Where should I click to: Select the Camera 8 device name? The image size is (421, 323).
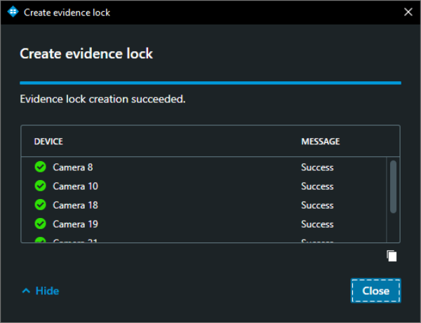click(72, 167)
